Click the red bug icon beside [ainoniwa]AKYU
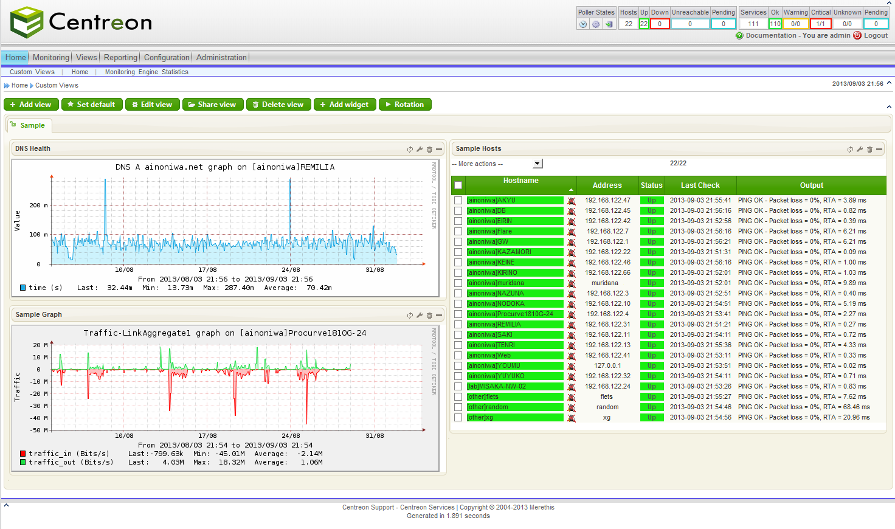895x529 pixels. (570, 200)
